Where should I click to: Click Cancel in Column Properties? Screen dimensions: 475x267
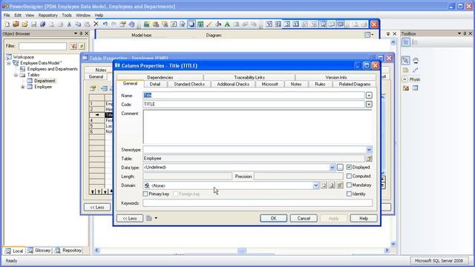pos(304,218)
